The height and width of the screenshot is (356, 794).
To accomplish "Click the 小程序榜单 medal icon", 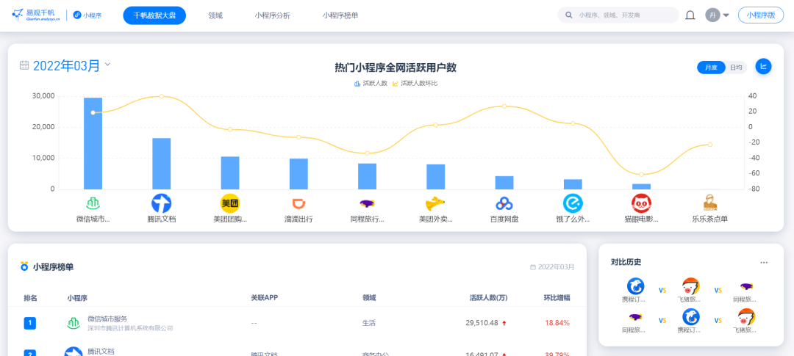I will (x=24, y=266).
